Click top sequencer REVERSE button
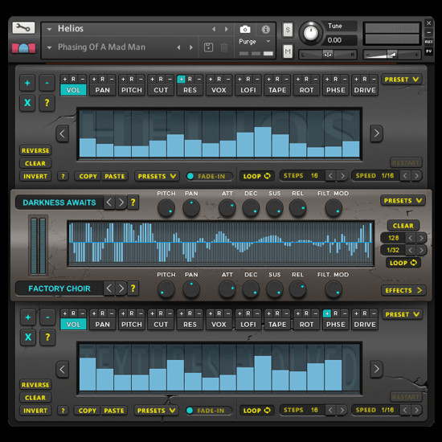 pos(35,150)
